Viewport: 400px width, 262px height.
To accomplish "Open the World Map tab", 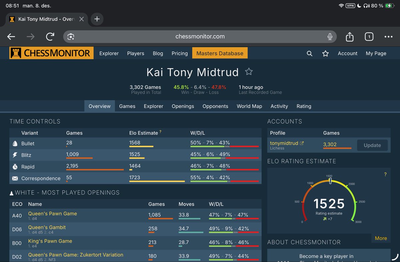I will coord(249,106).
